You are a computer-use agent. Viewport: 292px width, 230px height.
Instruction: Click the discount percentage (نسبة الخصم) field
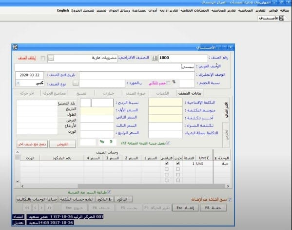pos(187,84)
